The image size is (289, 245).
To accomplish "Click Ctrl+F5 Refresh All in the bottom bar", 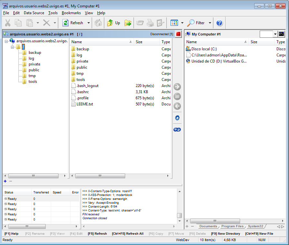I will point(127,234).
